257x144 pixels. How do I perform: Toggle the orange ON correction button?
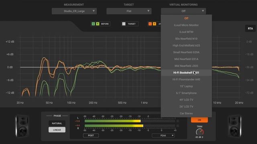click(x=199, y=120)
